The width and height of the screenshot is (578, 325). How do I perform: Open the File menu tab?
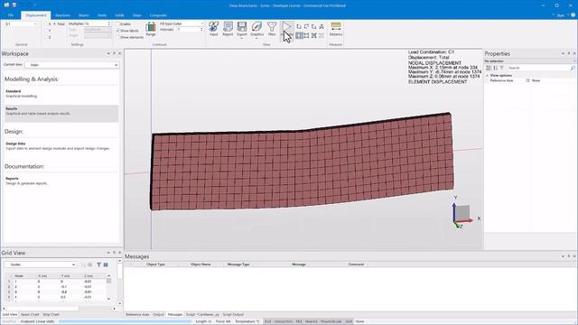tap(11, 15)
